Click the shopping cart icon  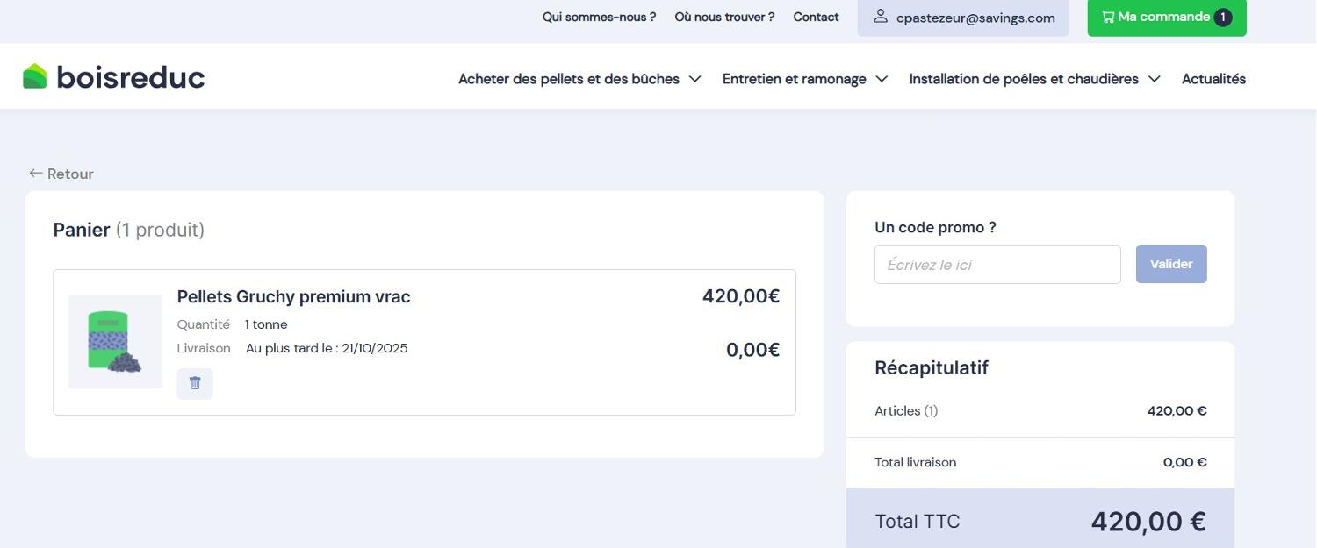1108,17
